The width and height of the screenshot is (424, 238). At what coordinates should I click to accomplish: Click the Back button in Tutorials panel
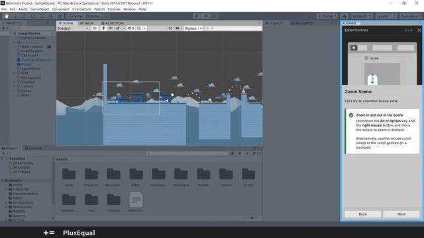tap(362, 214)
